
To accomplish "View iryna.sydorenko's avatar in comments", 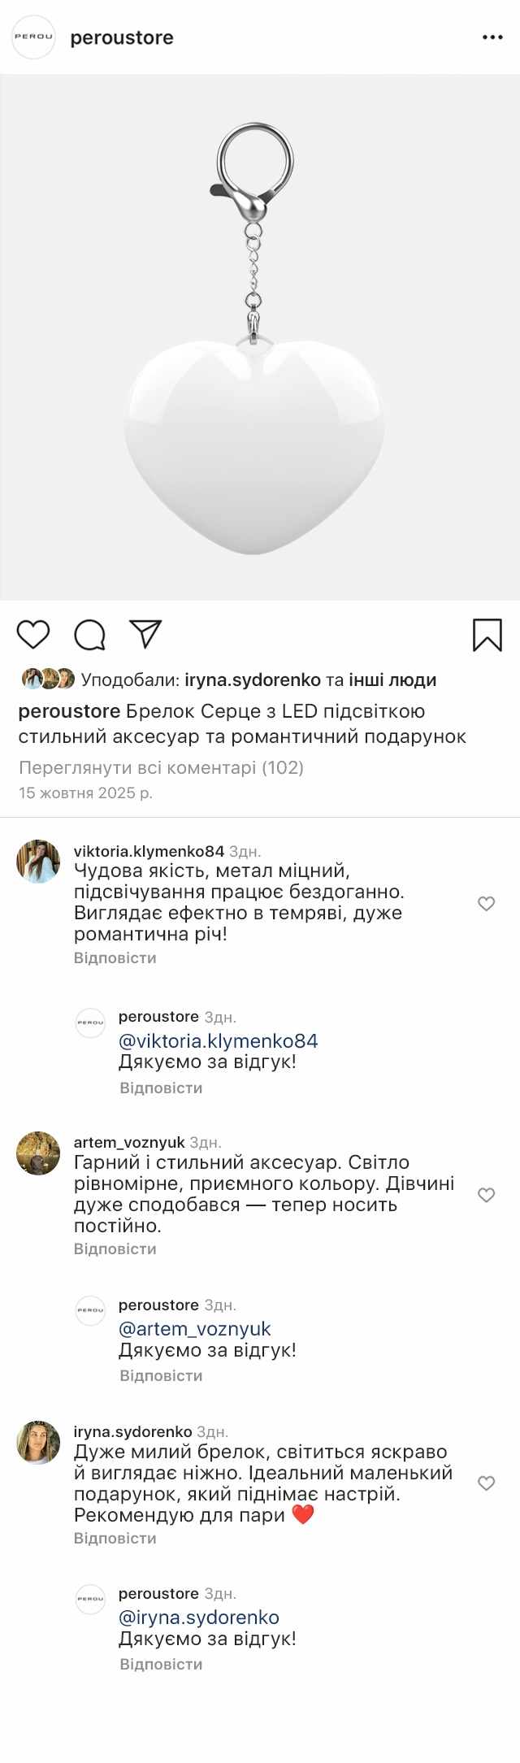I will click(38, 1443).
